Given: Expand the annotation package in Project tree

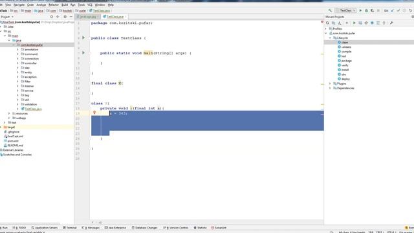Looking at the screenshot, I should (x=17, y=49).
